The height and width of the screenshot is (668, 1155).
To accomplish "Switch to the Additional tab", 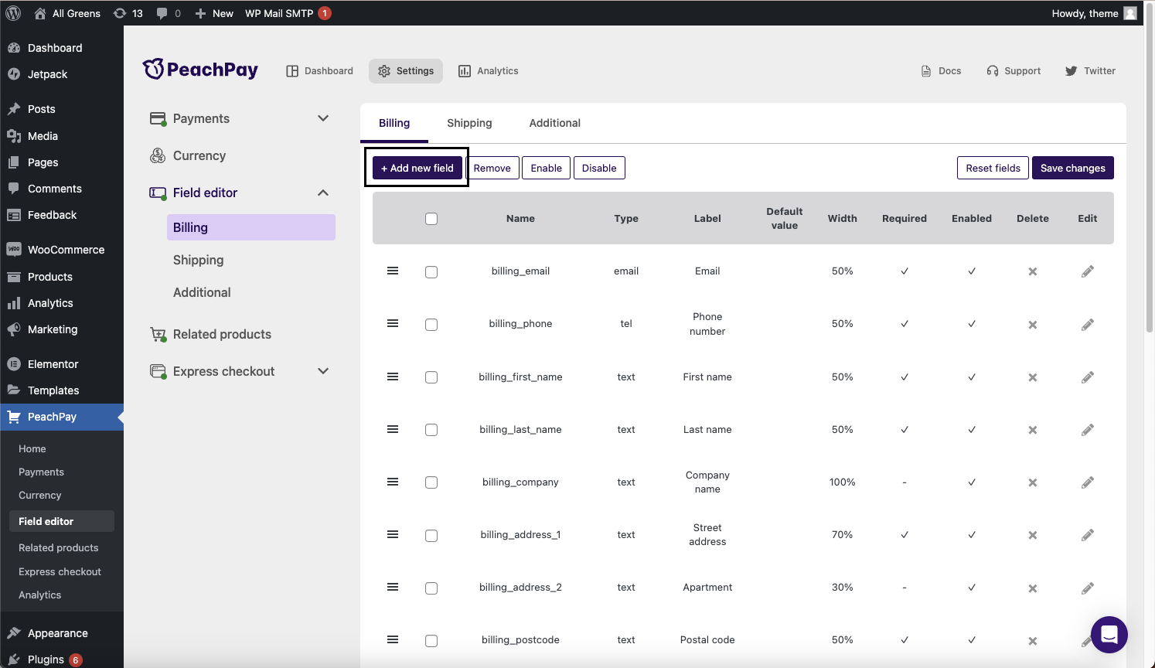I will point(555,123).
